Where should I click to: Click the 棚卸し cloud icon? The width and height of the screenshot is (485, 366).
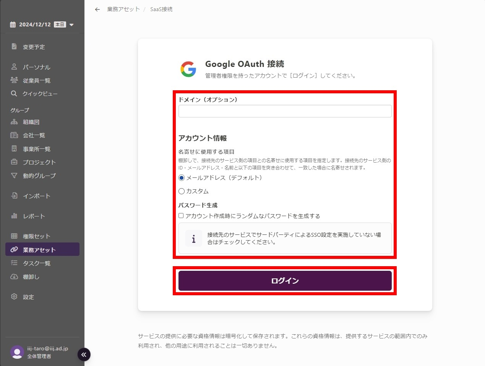click(14, 277)
